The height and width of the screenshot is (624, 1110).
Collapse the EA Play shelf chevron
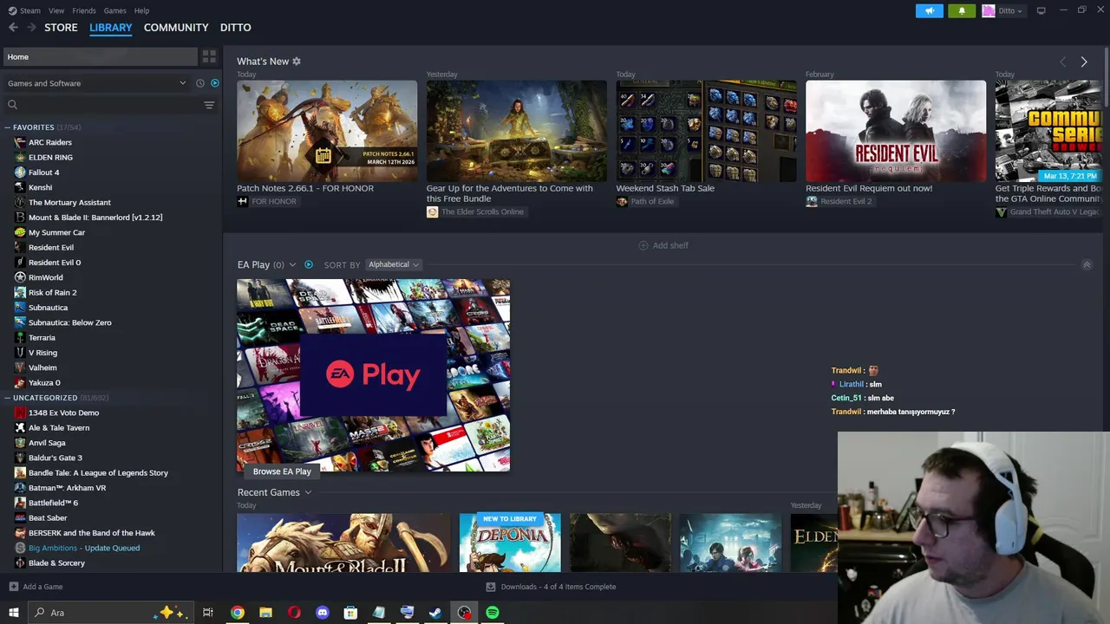point(1087,265)
